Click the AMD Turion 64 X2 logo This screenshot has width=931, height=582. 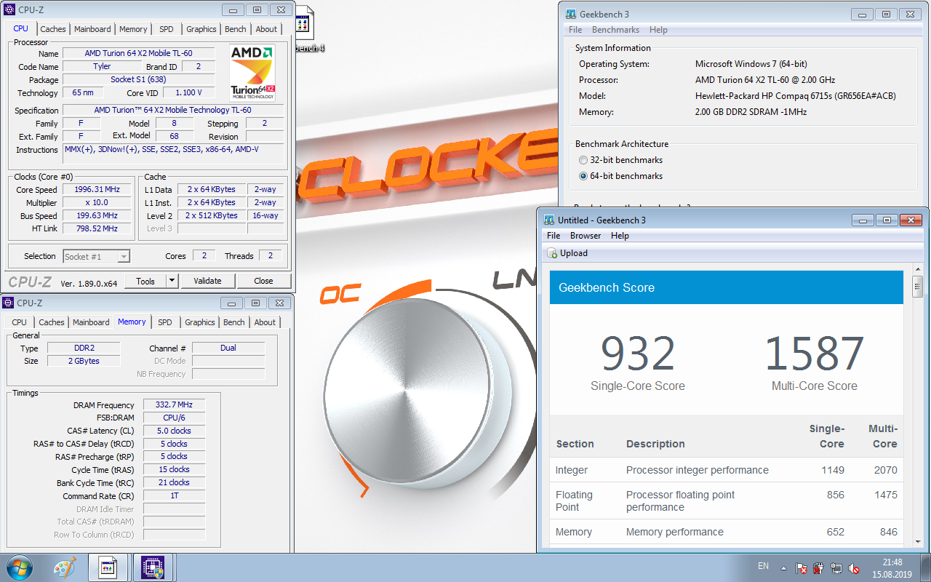click(252, 72)
